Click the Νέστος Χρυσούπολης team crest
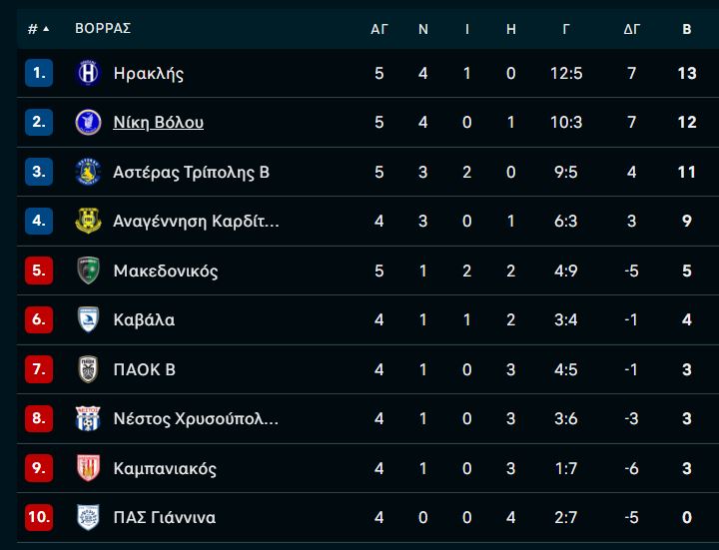The width and height of the screenshot is (719, 550). tap(89, 418)
